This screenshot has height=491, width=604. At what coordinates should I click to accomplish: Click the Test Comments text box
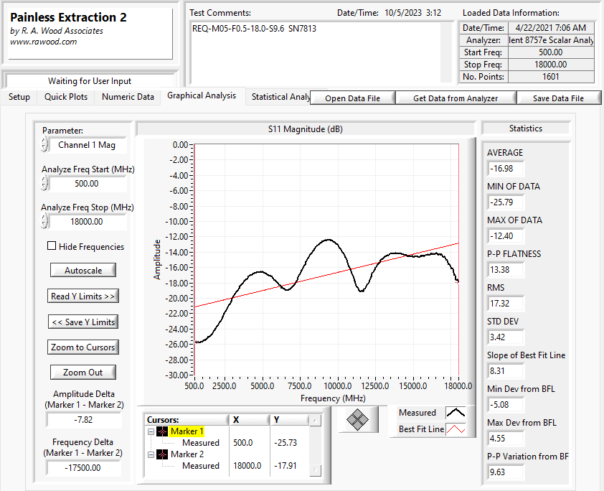point(315,52)
